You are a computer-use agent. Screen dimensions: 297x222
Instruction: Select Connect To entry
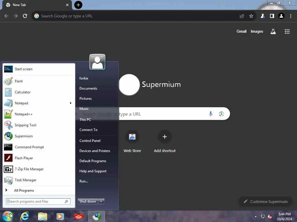(88, 130)
